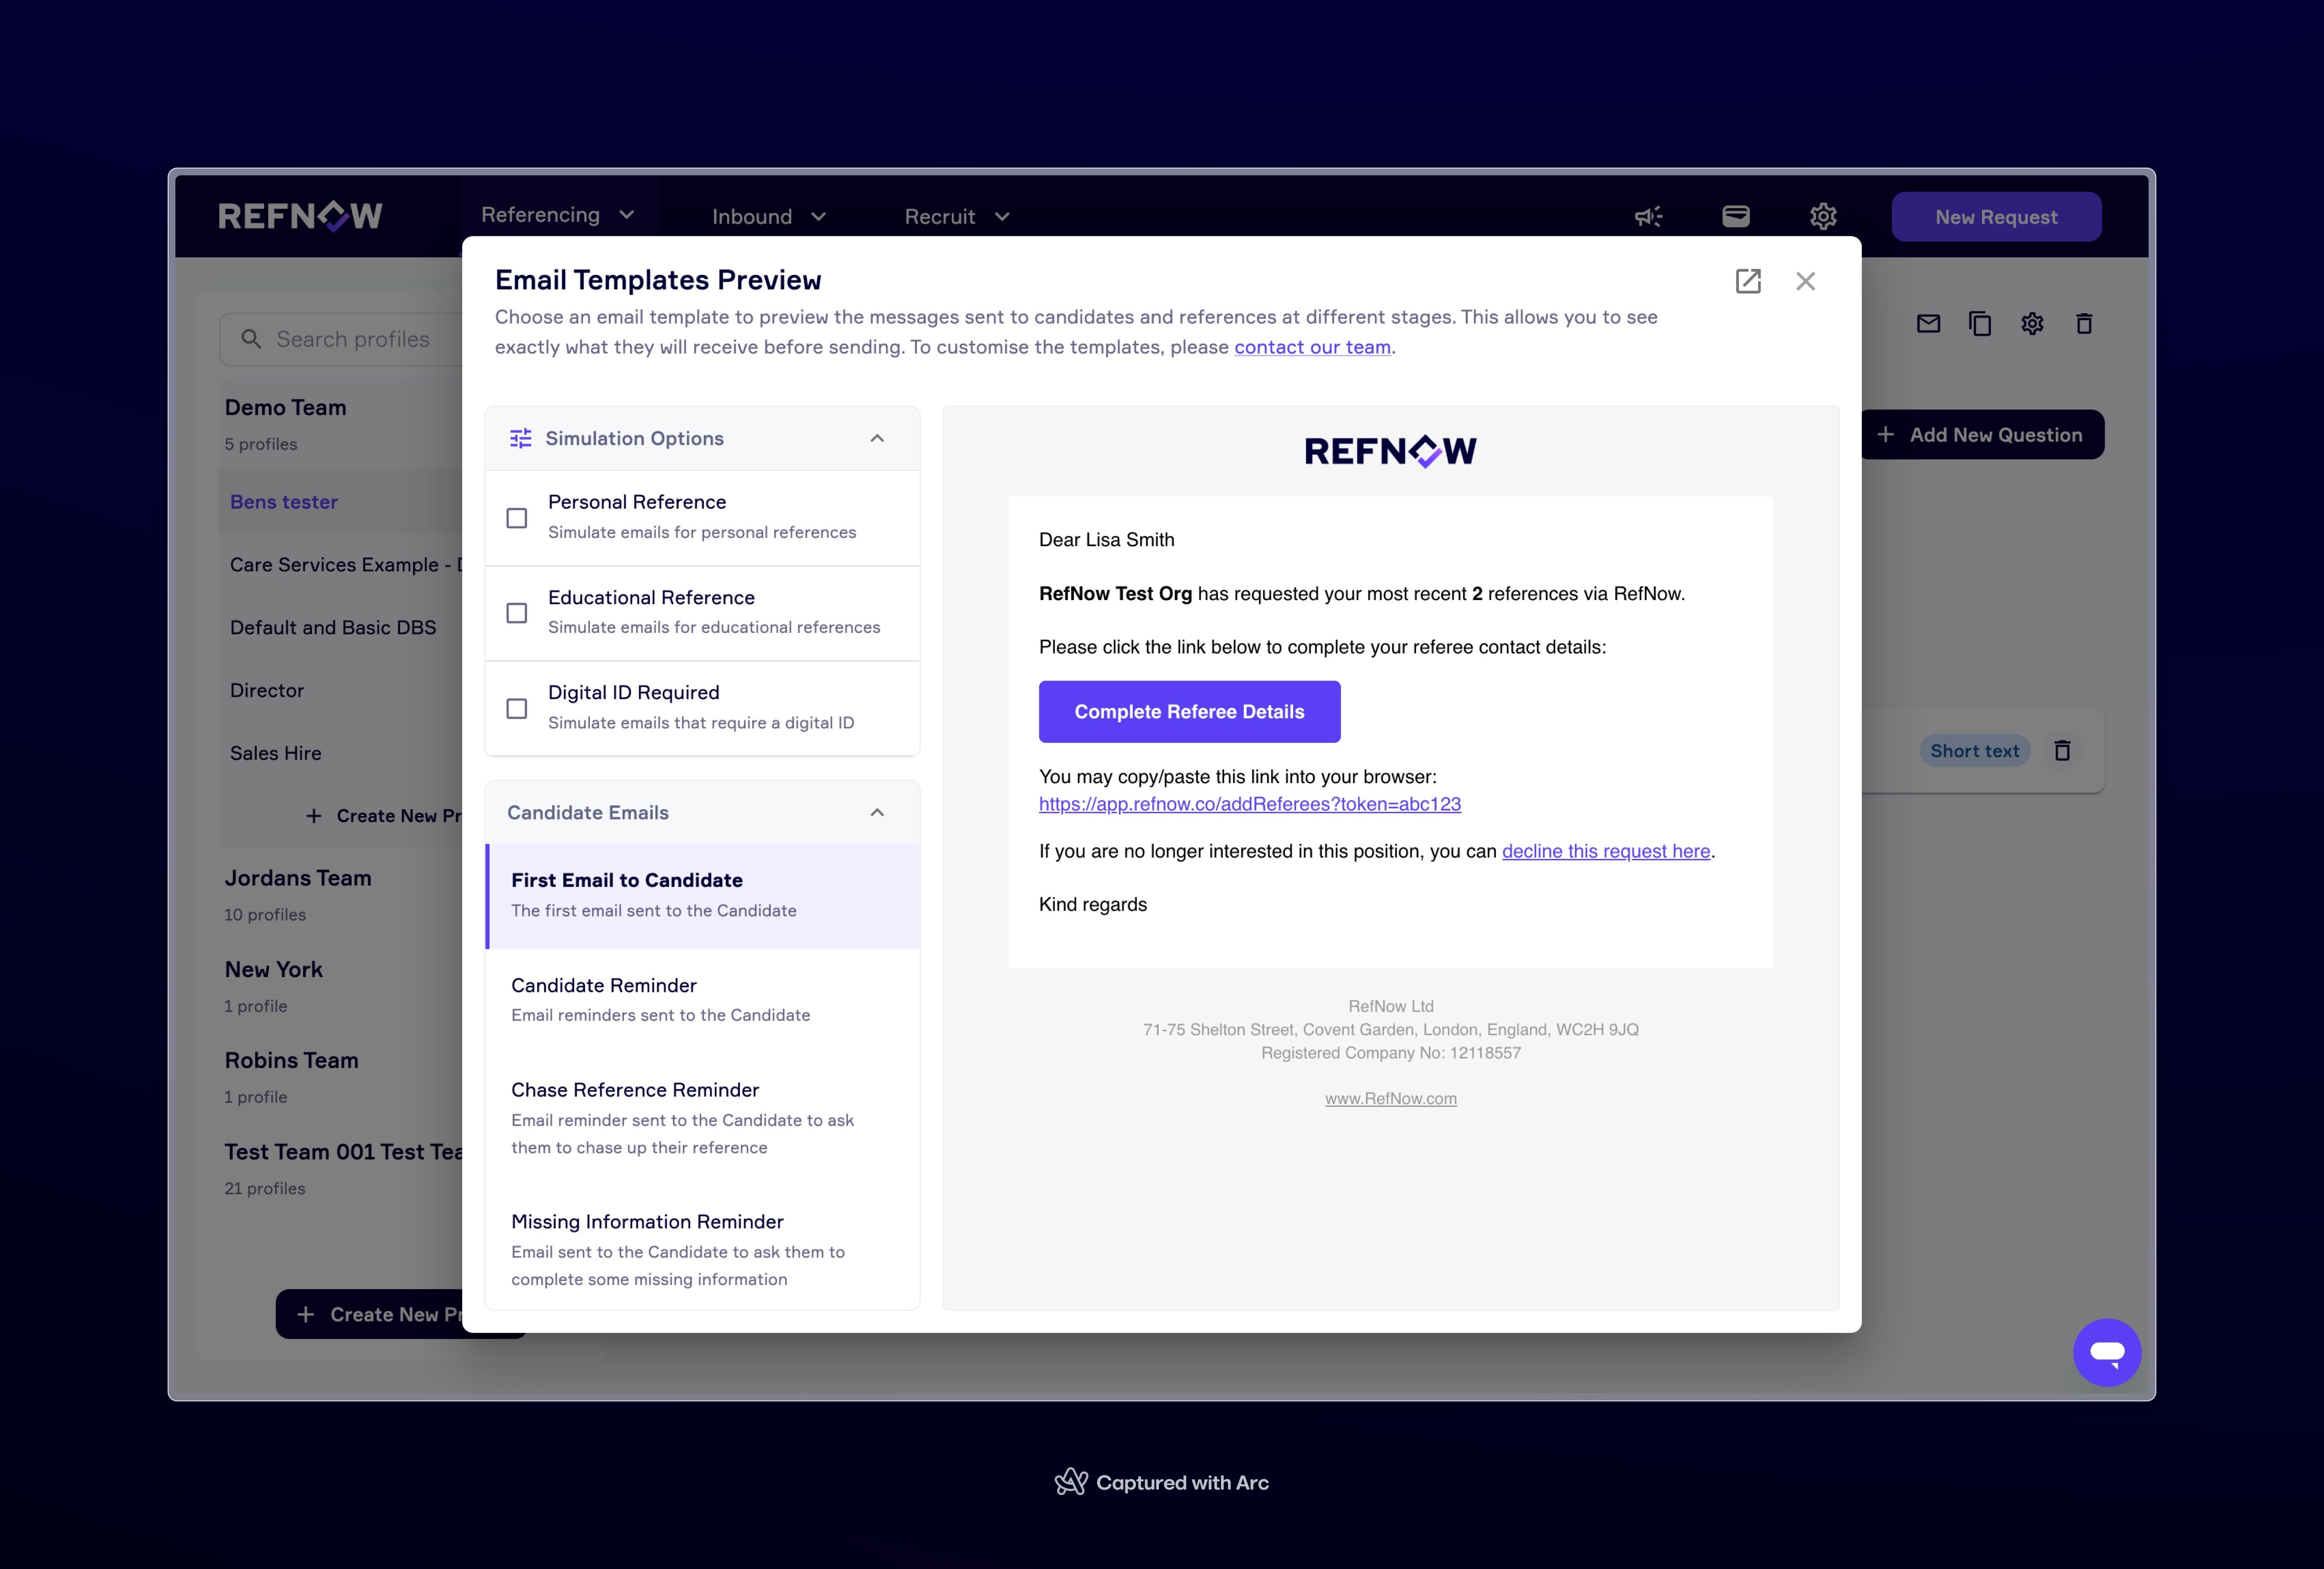This screenshot has height=1569, width=2324.
Task: Click the megaphone announcements icon
Action: (1648, 216)
